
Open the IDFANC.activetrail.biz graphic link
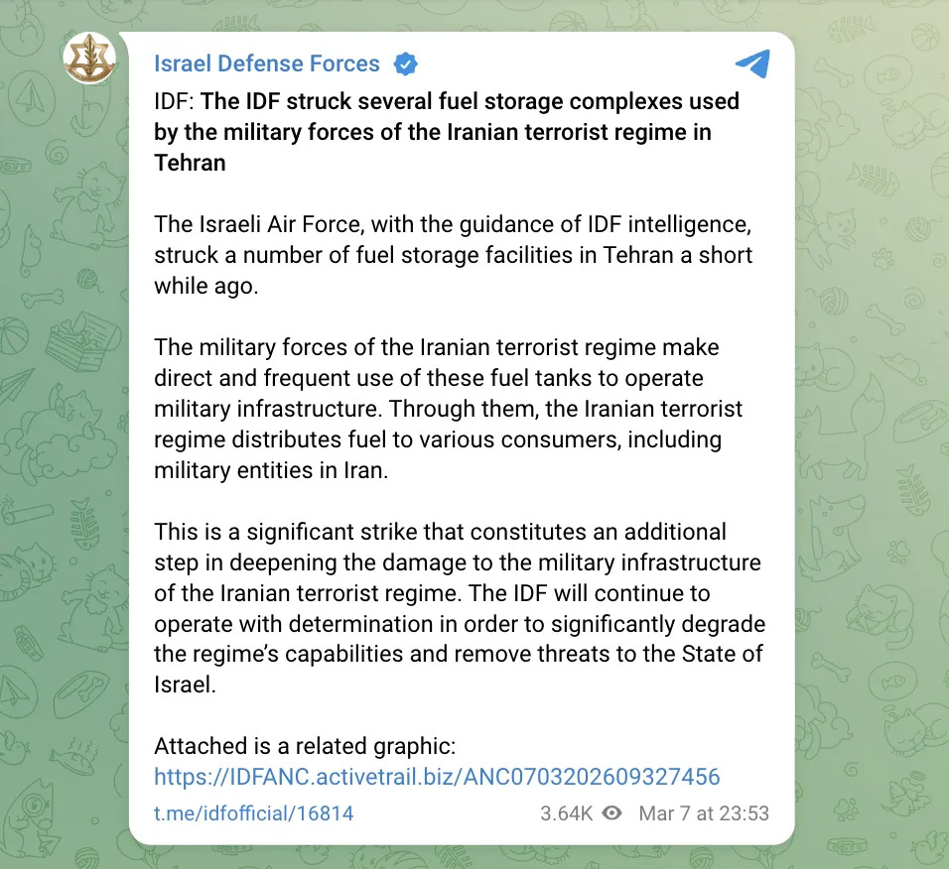437,776
